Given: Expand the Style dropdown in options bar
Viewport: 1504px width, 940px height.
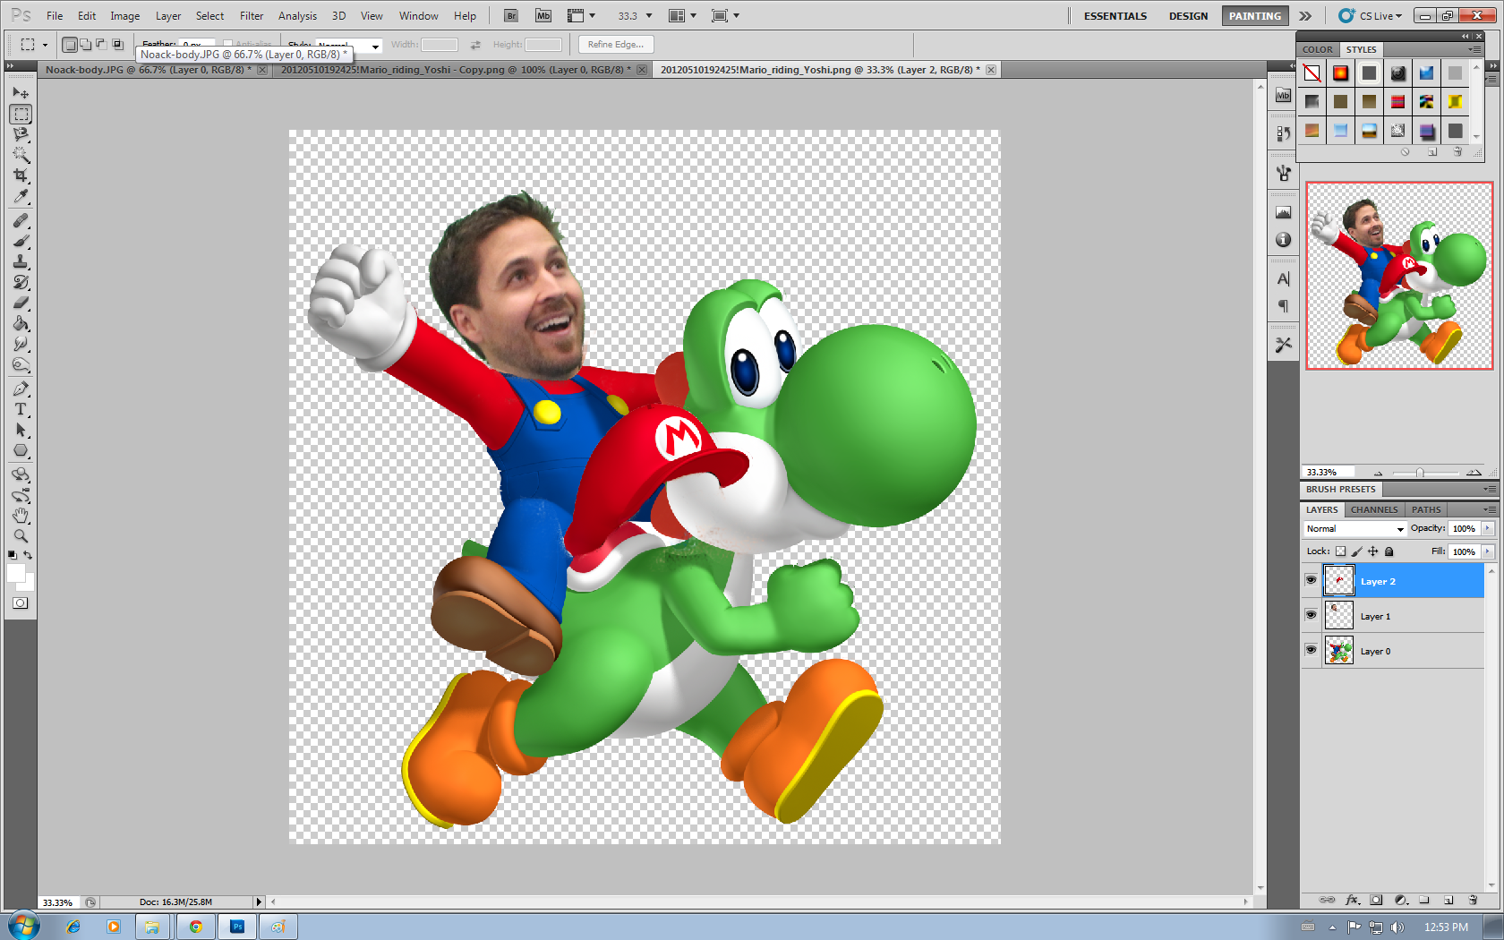Looking at the screenshot, I should [x=375, y=46].
